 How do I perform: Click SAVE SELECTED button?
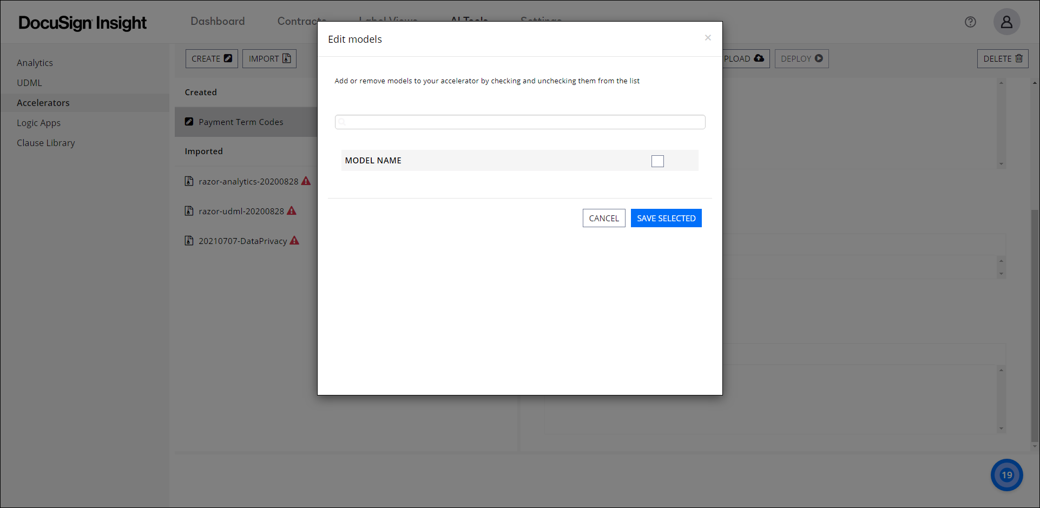(x=666, y=218)
